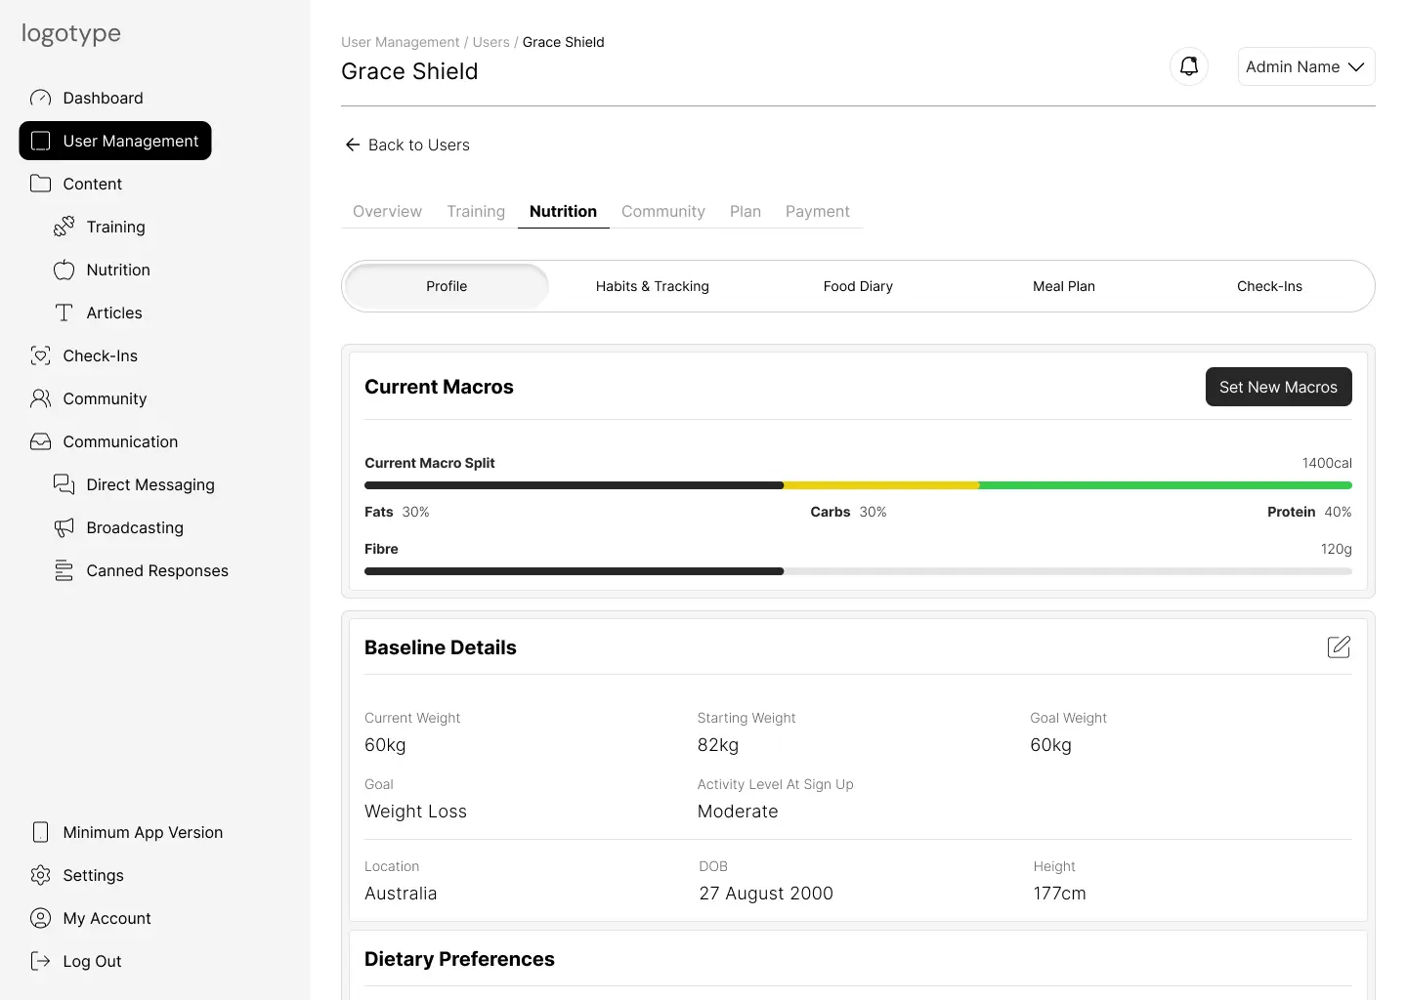Select the Nutrition tab
The width and height of the screenshot is (1407, 1000).
563,211
